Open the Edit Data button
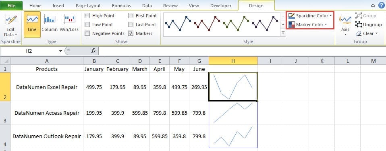 click(10, 26)
